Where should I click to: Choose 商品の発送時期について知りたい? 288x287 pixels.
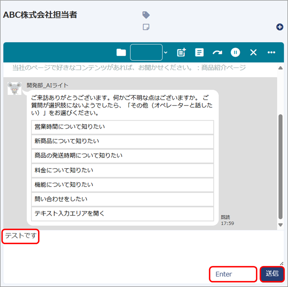[x=123, y=156]
